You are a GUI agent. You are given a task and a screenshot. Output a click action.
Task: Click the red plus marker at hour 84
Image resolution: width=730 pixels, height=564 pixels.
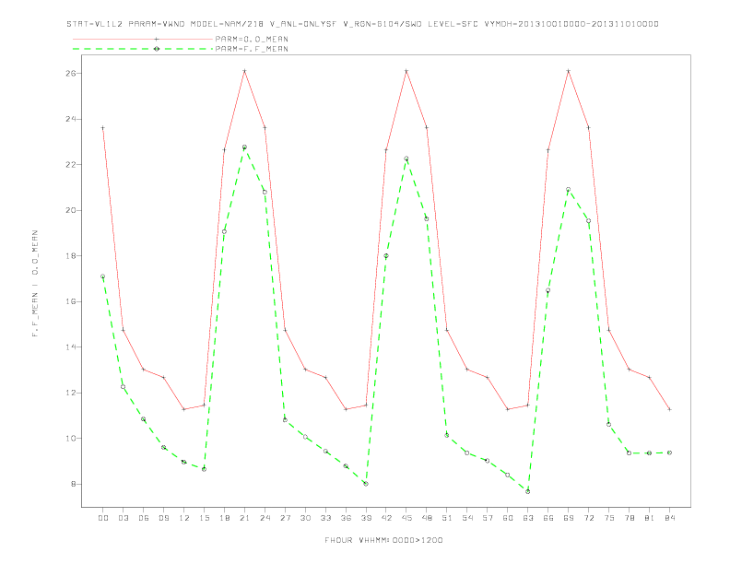pyautogui.click(x=669, y=409)
